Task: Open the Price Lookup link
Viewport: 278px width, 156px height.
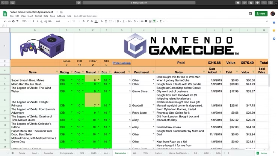Action: pos(121,63)
